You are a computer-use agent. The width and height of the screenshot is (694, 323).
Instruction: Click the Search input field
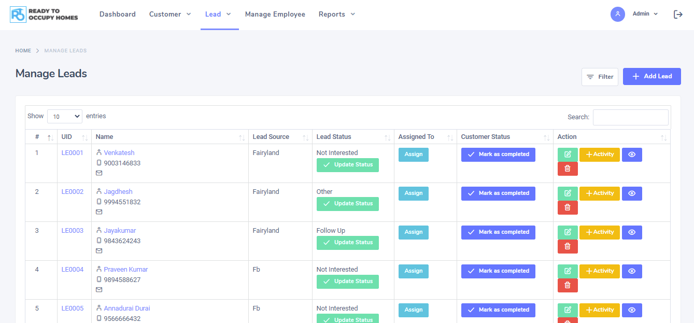click(x=630, y=117)
